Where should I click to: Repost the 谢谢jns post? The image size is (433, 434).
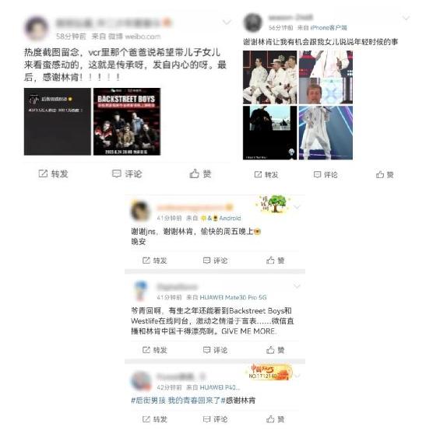154,261
